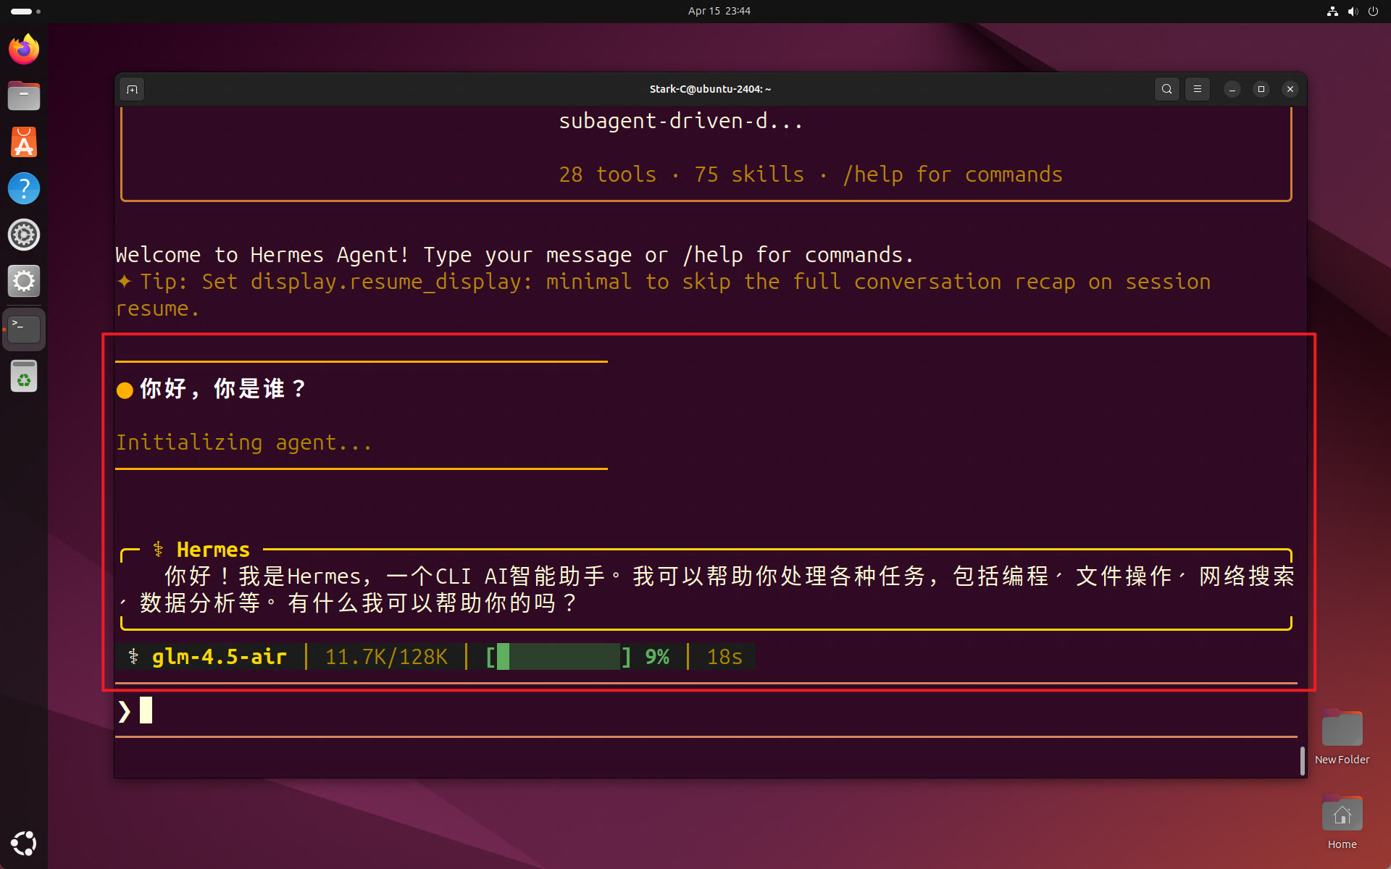Click the context usage progress bar

tap(558, 657)
